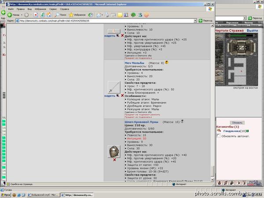Click the icon beside Шлем mass value
The height and width of the screenshot is (198, 264).
pos(182,121)
